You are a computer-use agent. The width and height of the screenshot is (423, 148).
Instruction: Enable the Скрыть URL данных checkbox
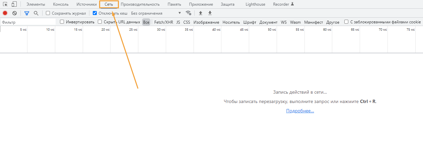tap(100, 22)
